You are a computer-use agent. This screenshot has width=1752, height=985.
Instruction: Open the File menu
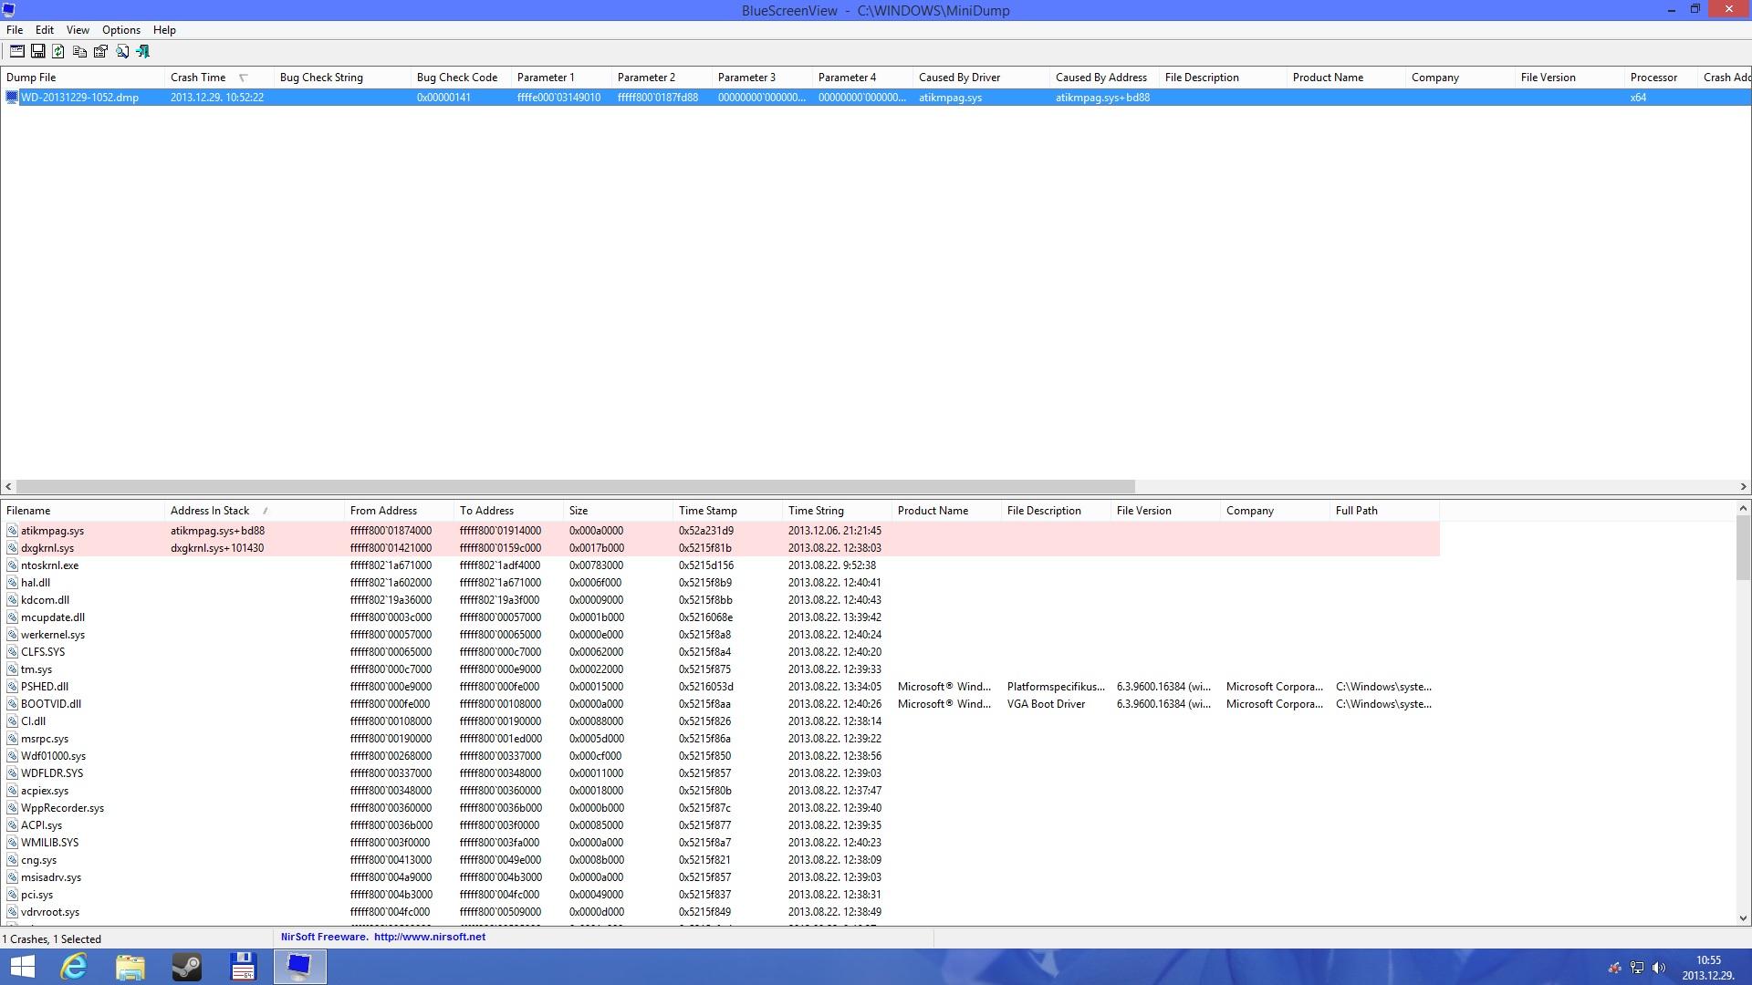pos(15,30)
